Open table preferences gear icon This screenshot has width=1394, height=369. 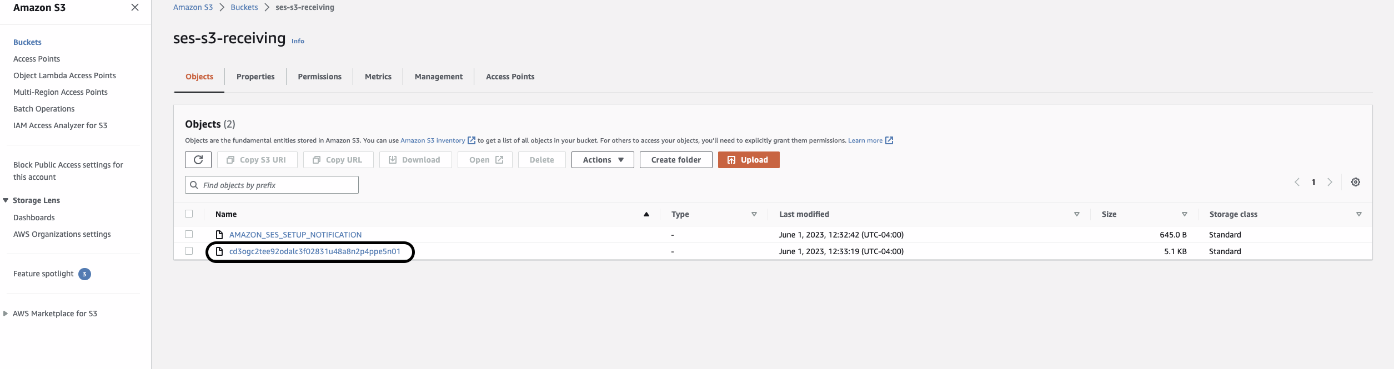[1356, 182]
